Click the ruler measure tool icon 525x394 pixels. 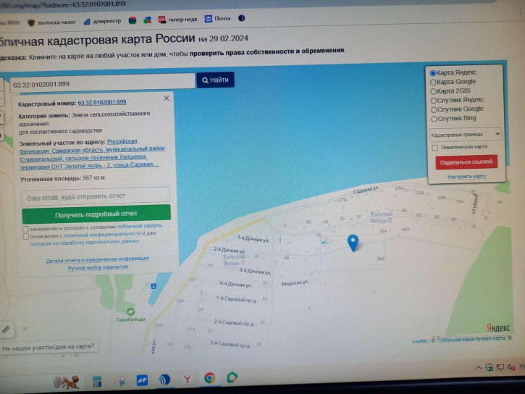pyautogui.click(x=6, y=330)
